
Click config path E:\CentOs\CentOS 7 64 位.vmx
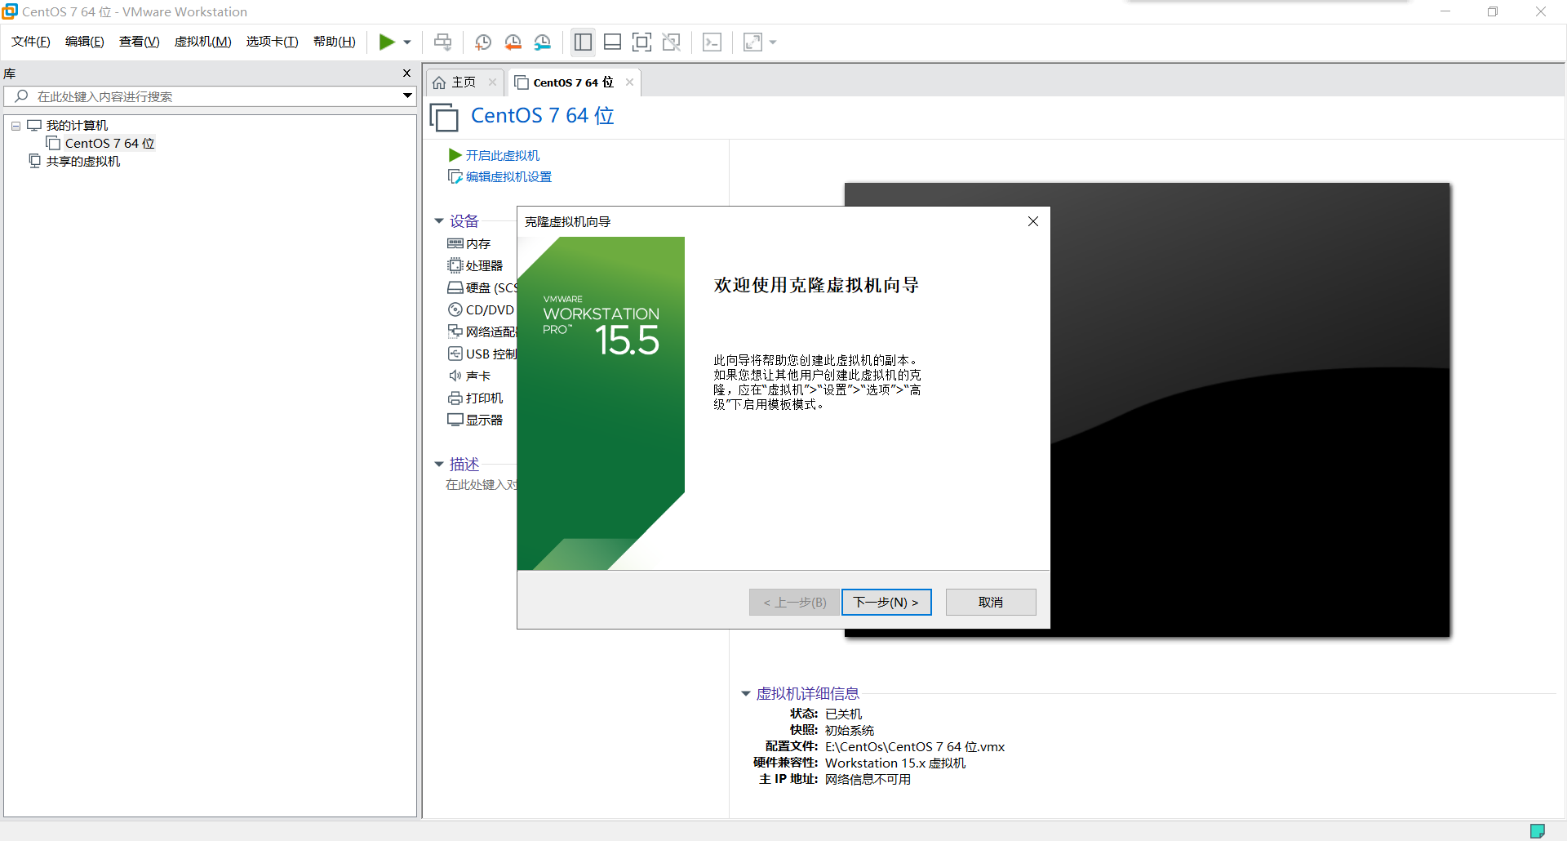pos(915,747)
